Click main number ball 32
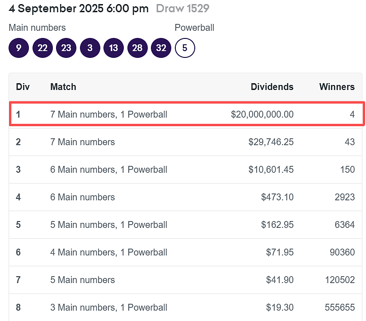366x321 pixels. click(161, 48)
